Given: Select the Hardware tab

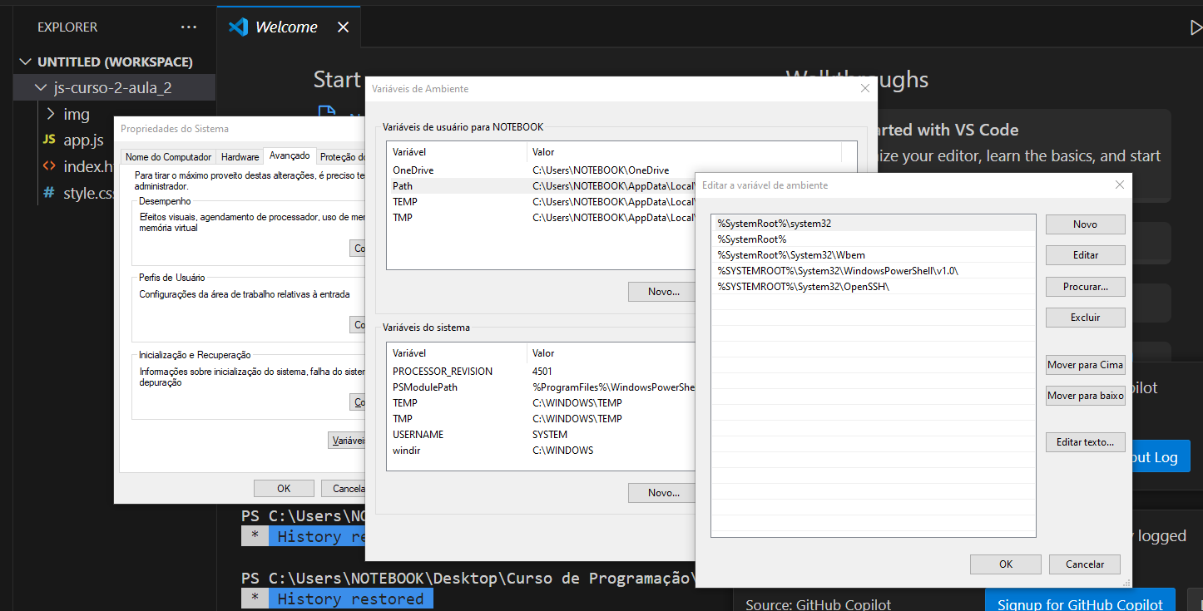Looking at the screenshot, I should click(x=240, y=157).
